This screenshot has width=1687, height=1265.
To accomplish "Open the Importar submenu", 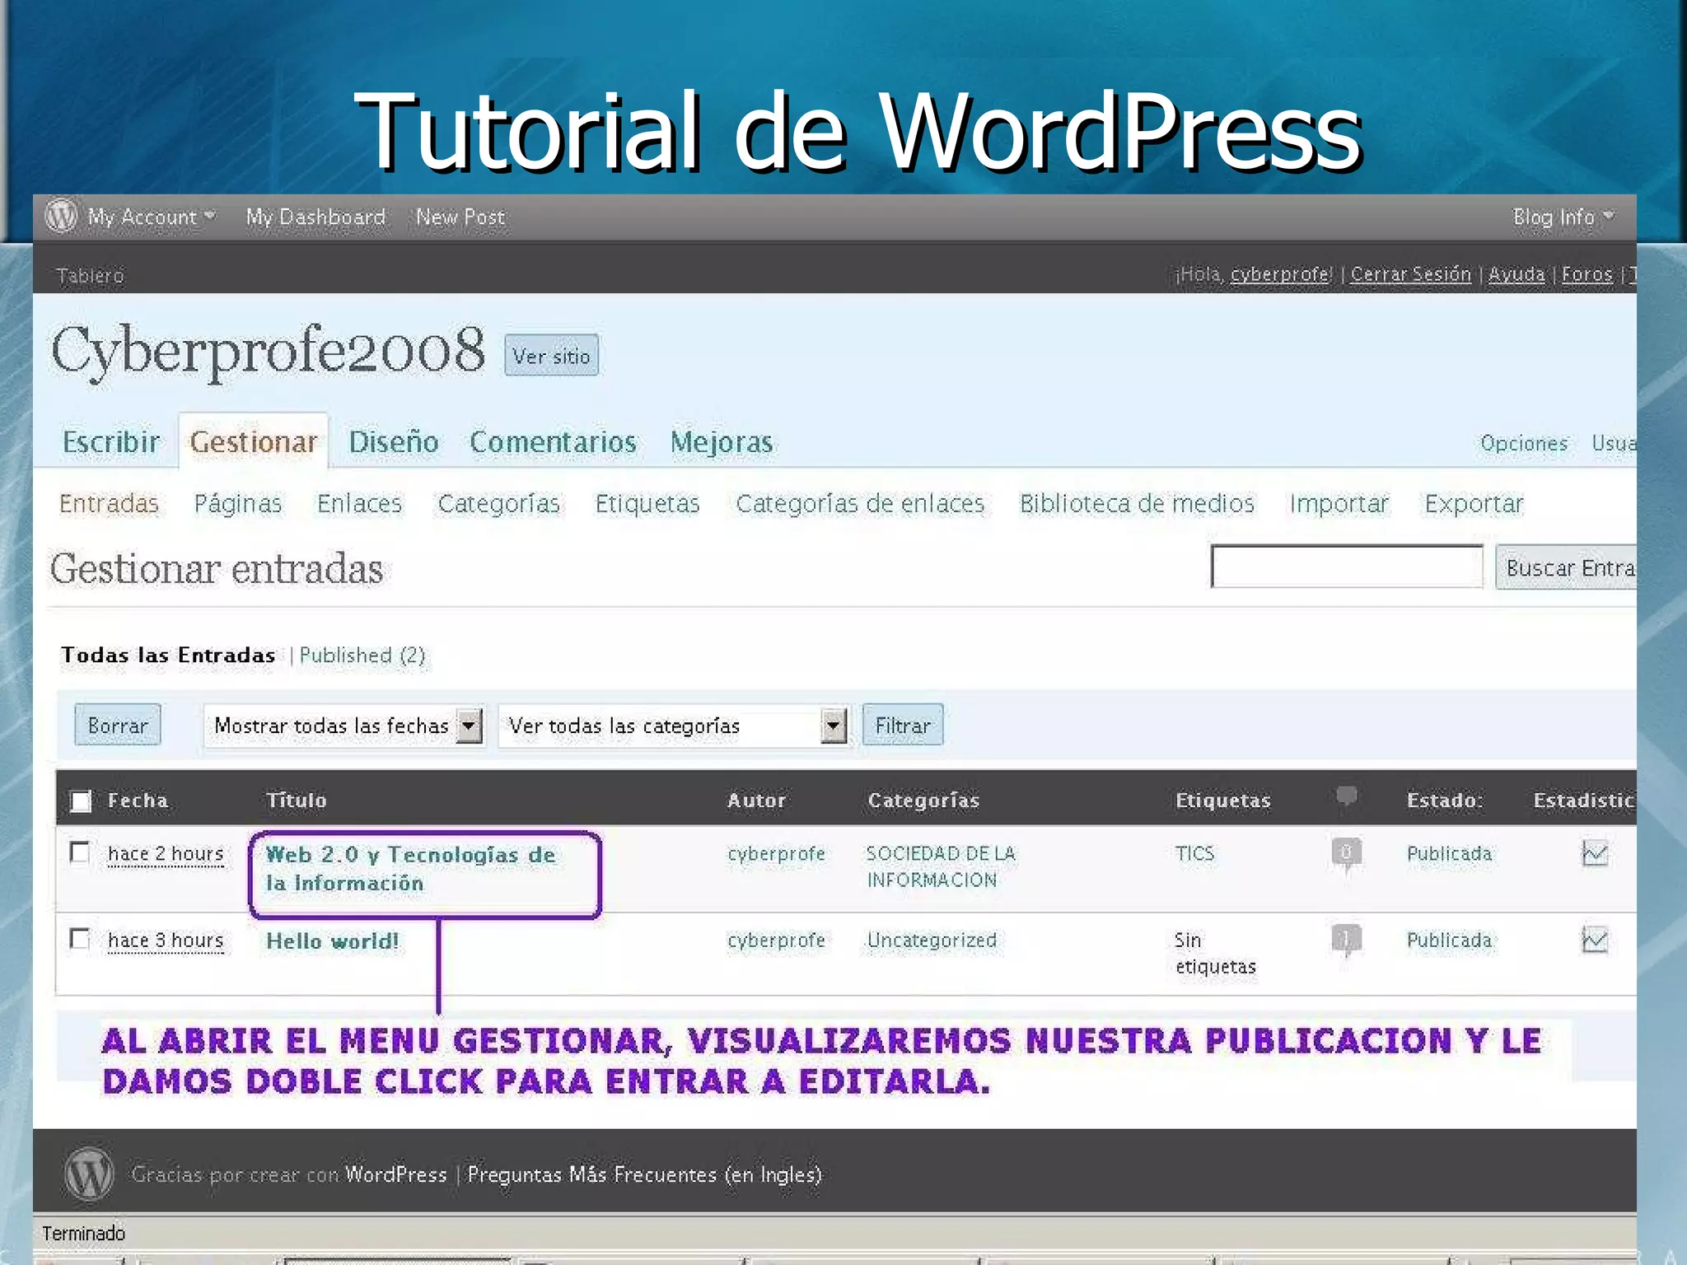I will [x=1339, y=503].
